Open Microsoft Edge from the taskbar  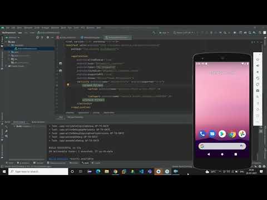[98, 172]
